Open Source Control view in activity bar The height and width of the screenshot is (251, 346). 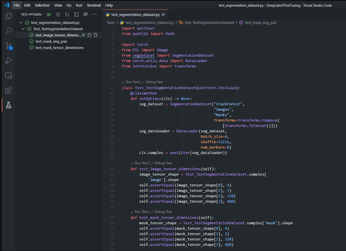(9, 46)
